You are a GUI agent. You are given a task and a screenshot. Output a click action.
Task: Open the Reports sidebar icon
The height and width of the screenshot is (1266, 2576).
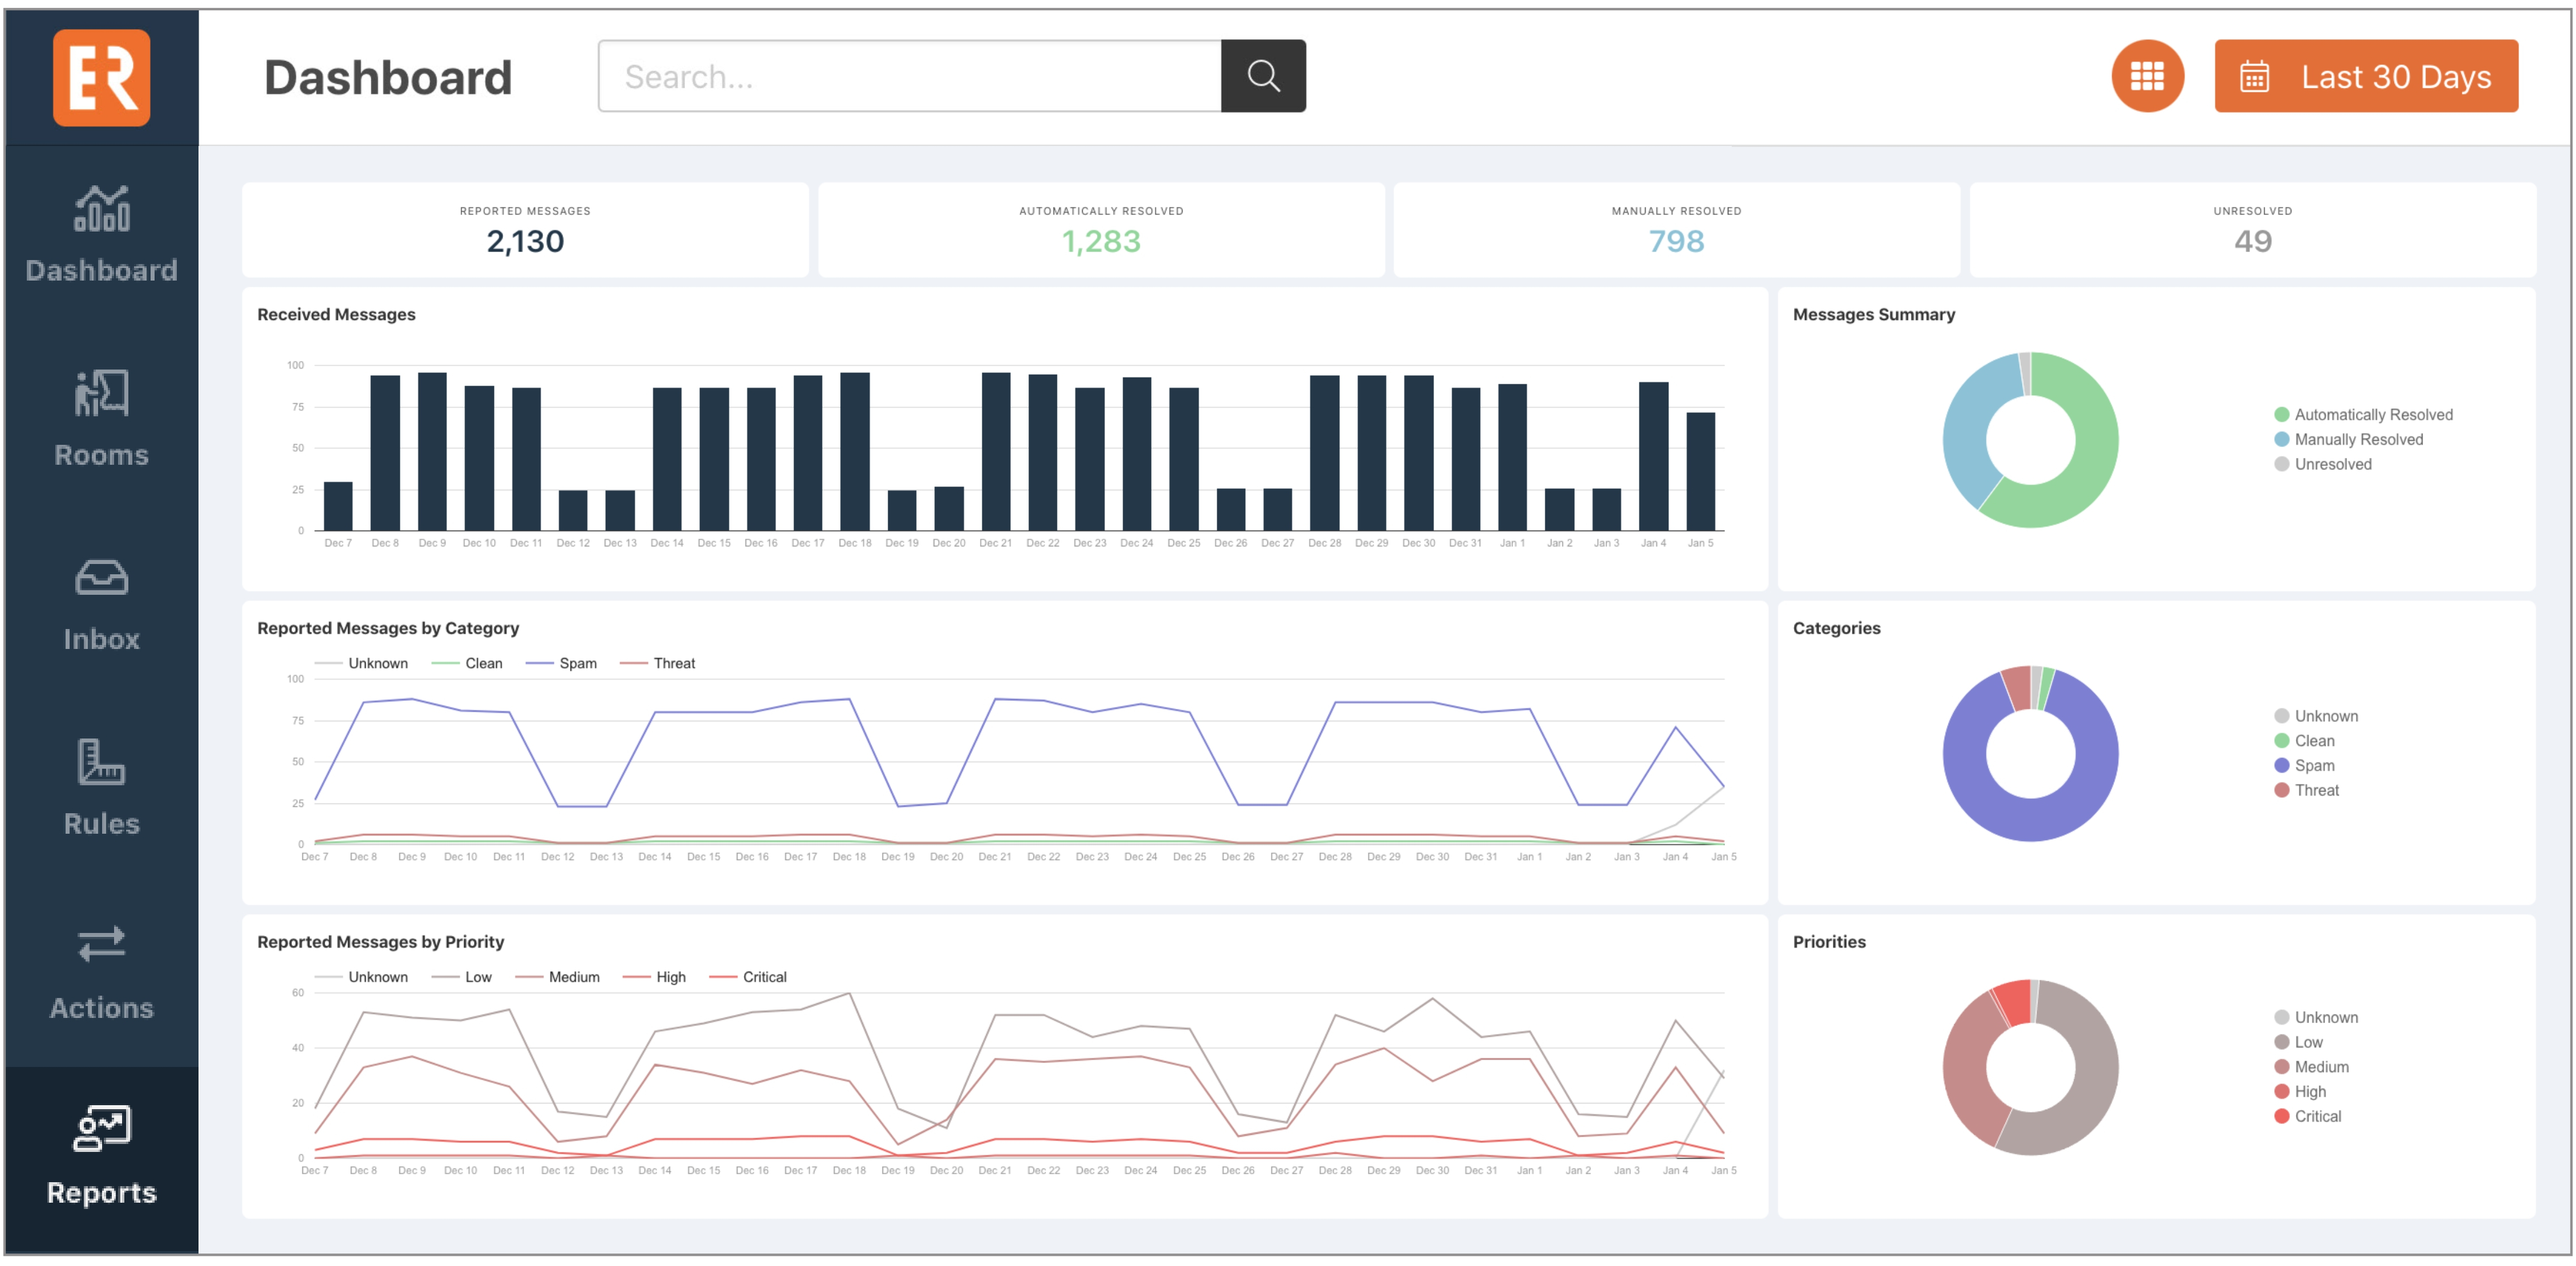click(x=101, y=1128)
